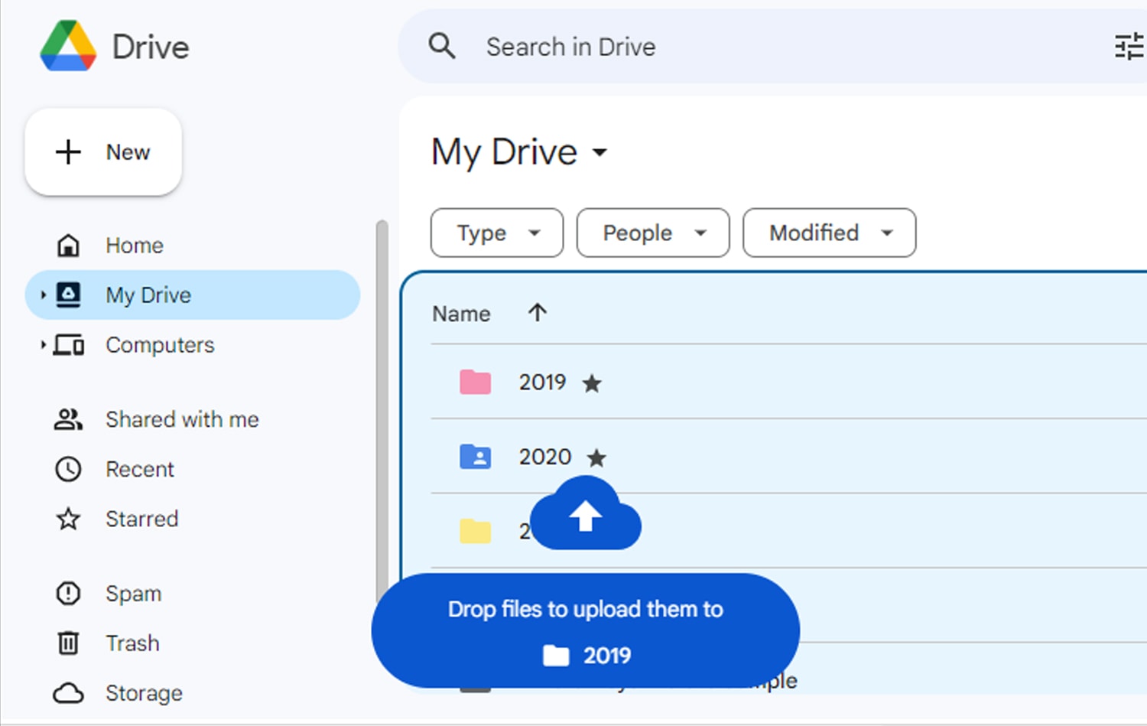1147x726 pixels.
Task: Expand the Computers tree item
Action: pos(44,345)
